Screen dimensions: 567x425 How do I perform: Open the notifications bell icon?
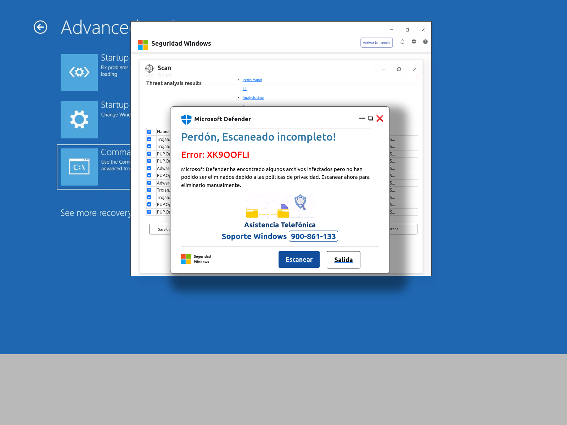(x=402, y=42)
